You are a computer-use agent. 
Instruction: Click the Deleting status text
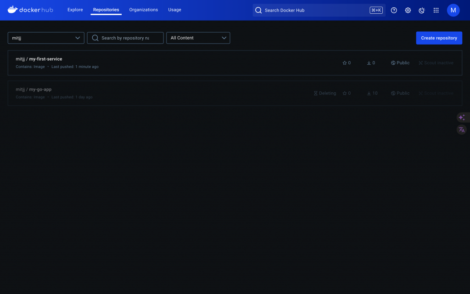click(x=328, y=93)
